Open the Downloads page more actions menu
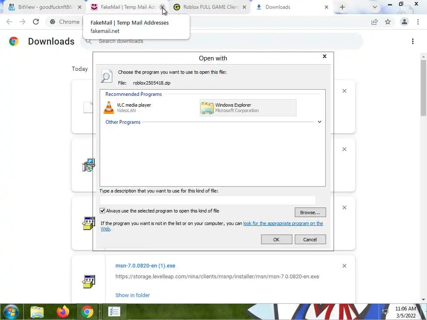 pos(413,41)
